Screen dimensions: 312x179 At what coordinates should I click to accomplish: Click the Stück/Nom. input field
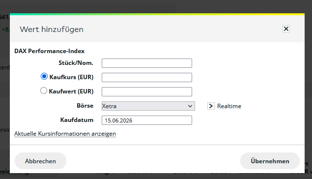click(x=147, y=63)
